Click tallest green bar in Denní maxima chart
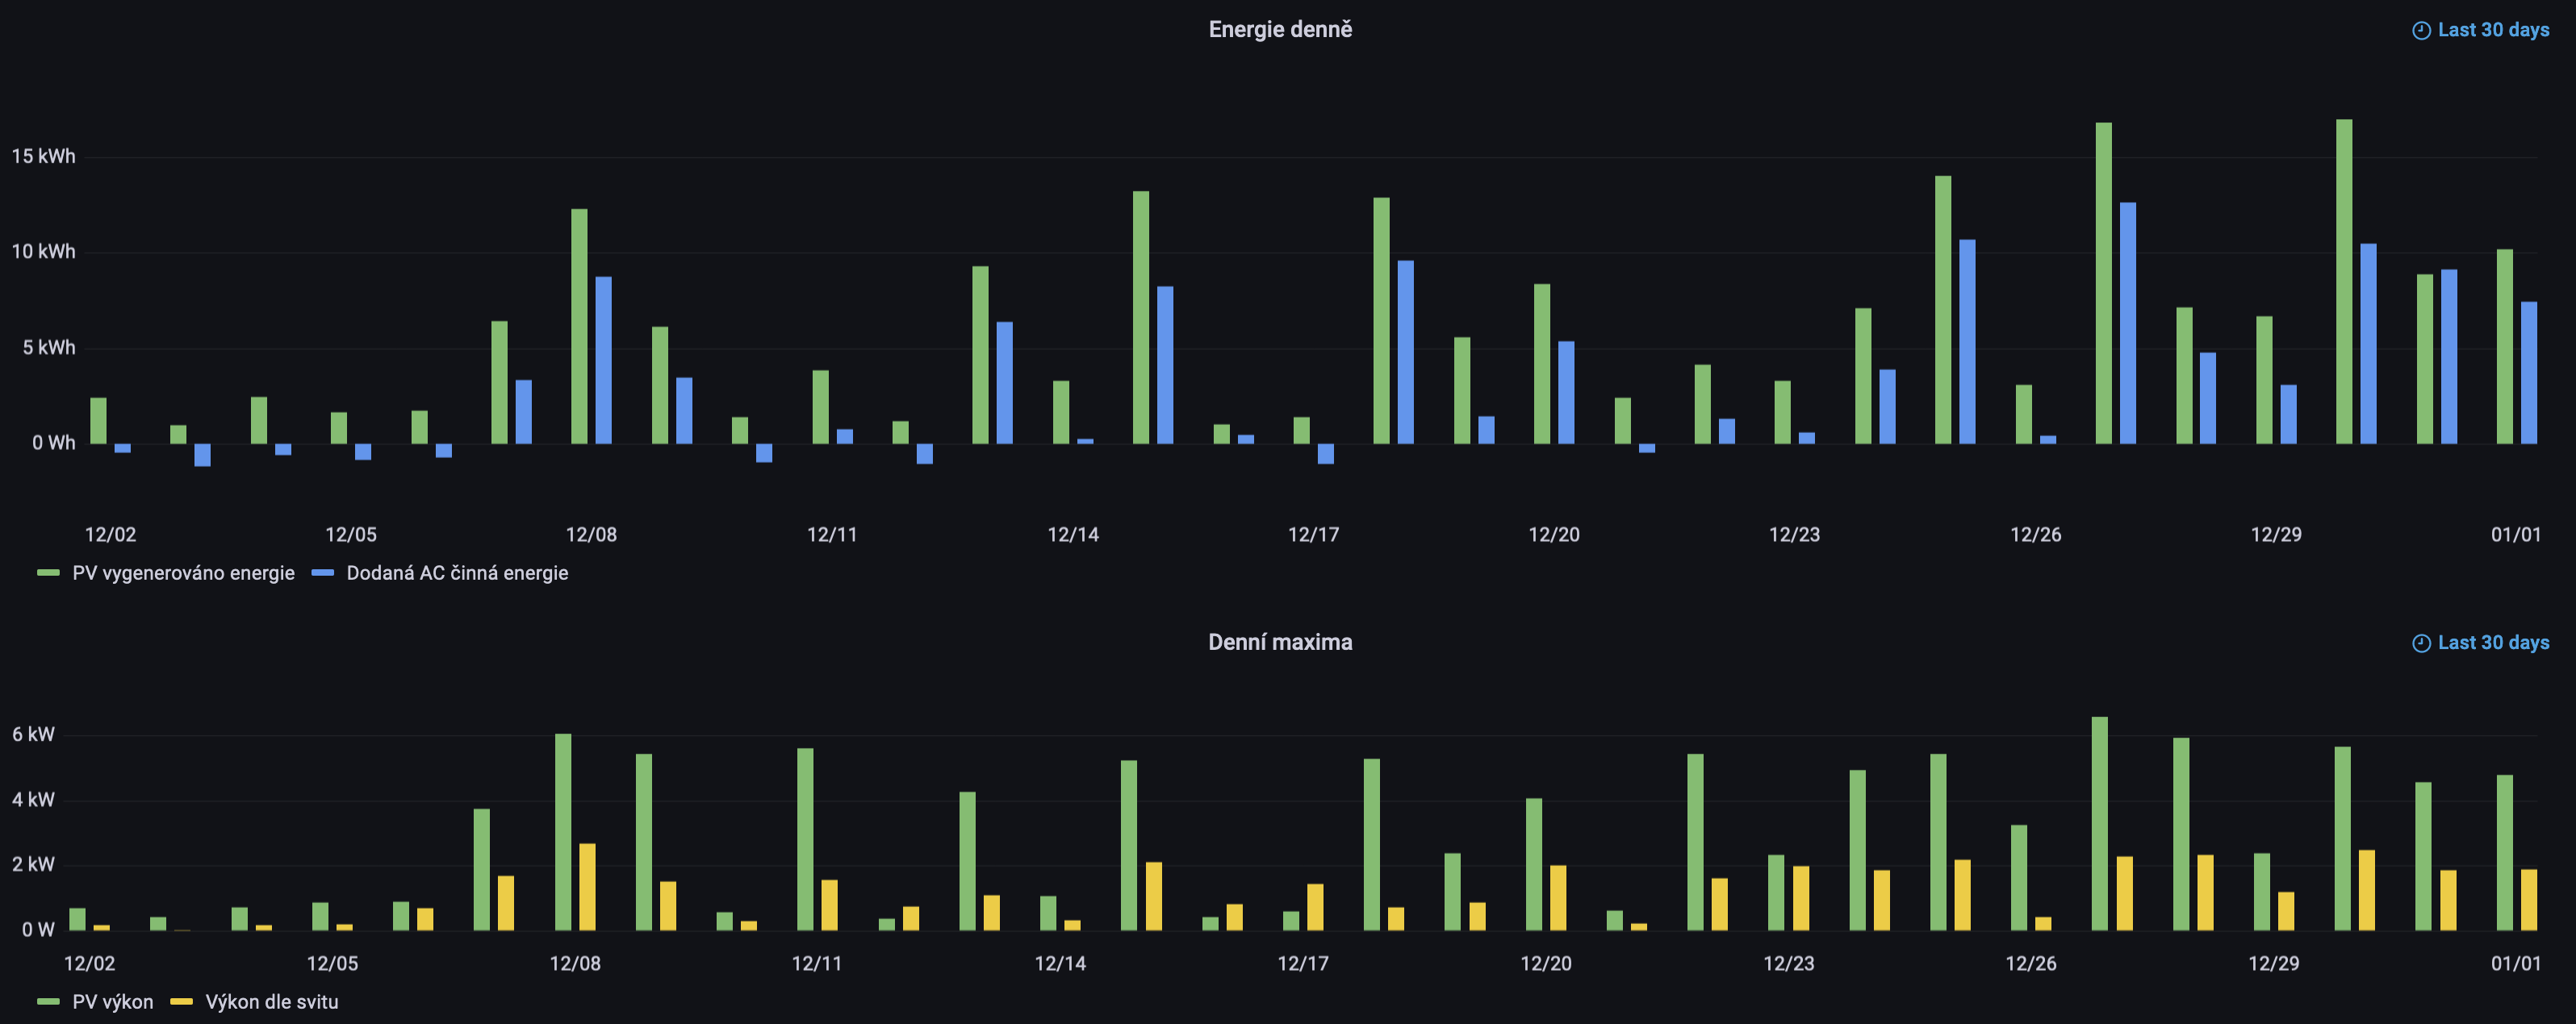 [x=2099, y=824]
